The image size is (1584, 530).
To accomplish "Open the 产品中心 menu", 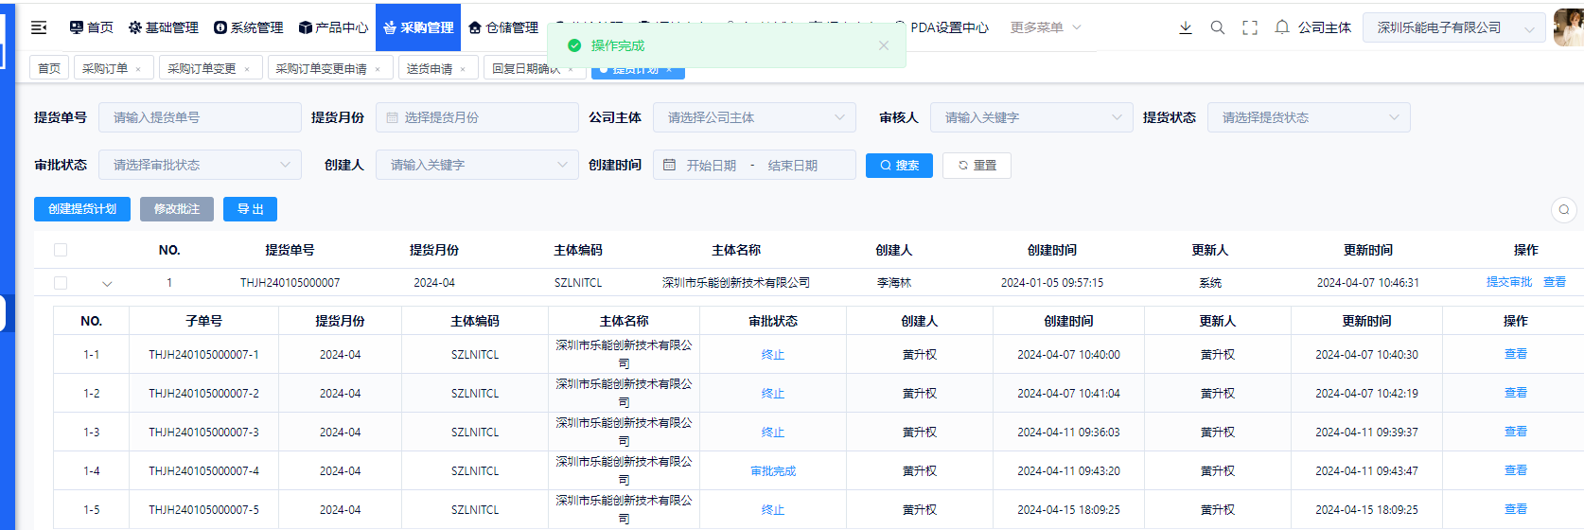I will (x=333, y=27).
